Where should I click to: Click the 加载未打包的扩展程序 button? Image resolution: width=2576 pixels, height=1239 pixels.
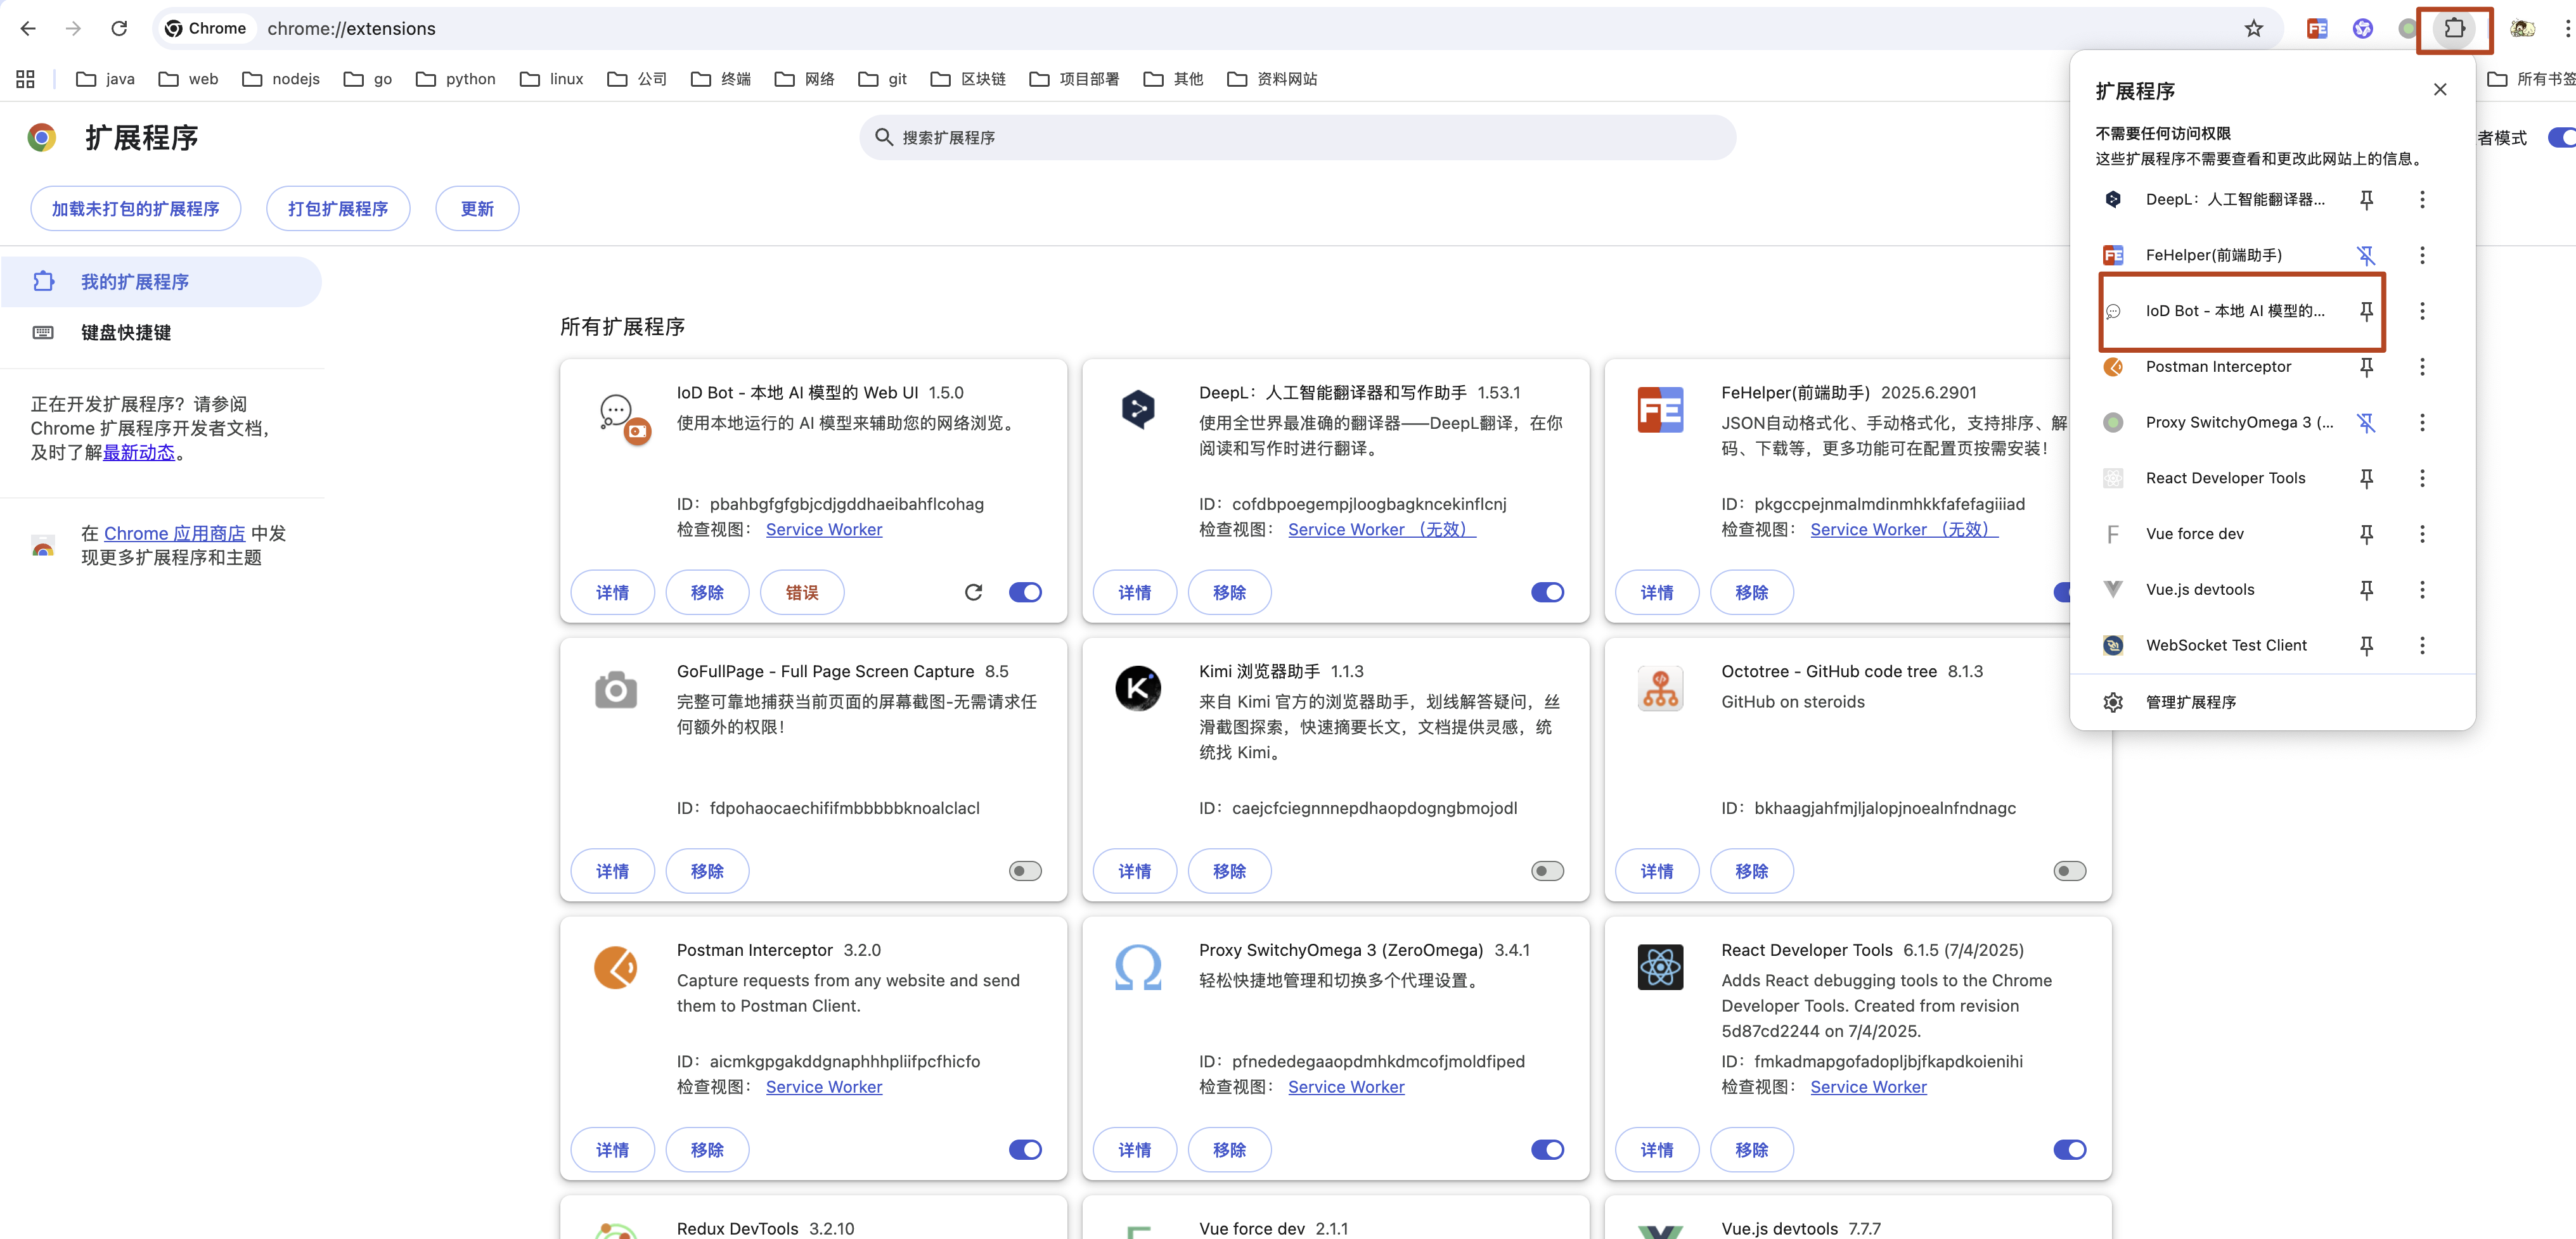(135, 209)
